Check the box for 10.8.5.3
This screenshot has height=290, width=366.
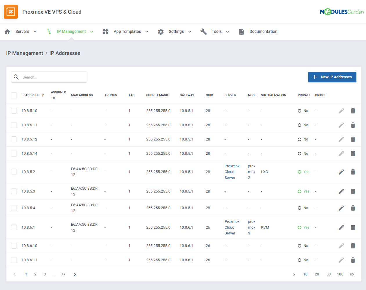(x=14, y=191)
